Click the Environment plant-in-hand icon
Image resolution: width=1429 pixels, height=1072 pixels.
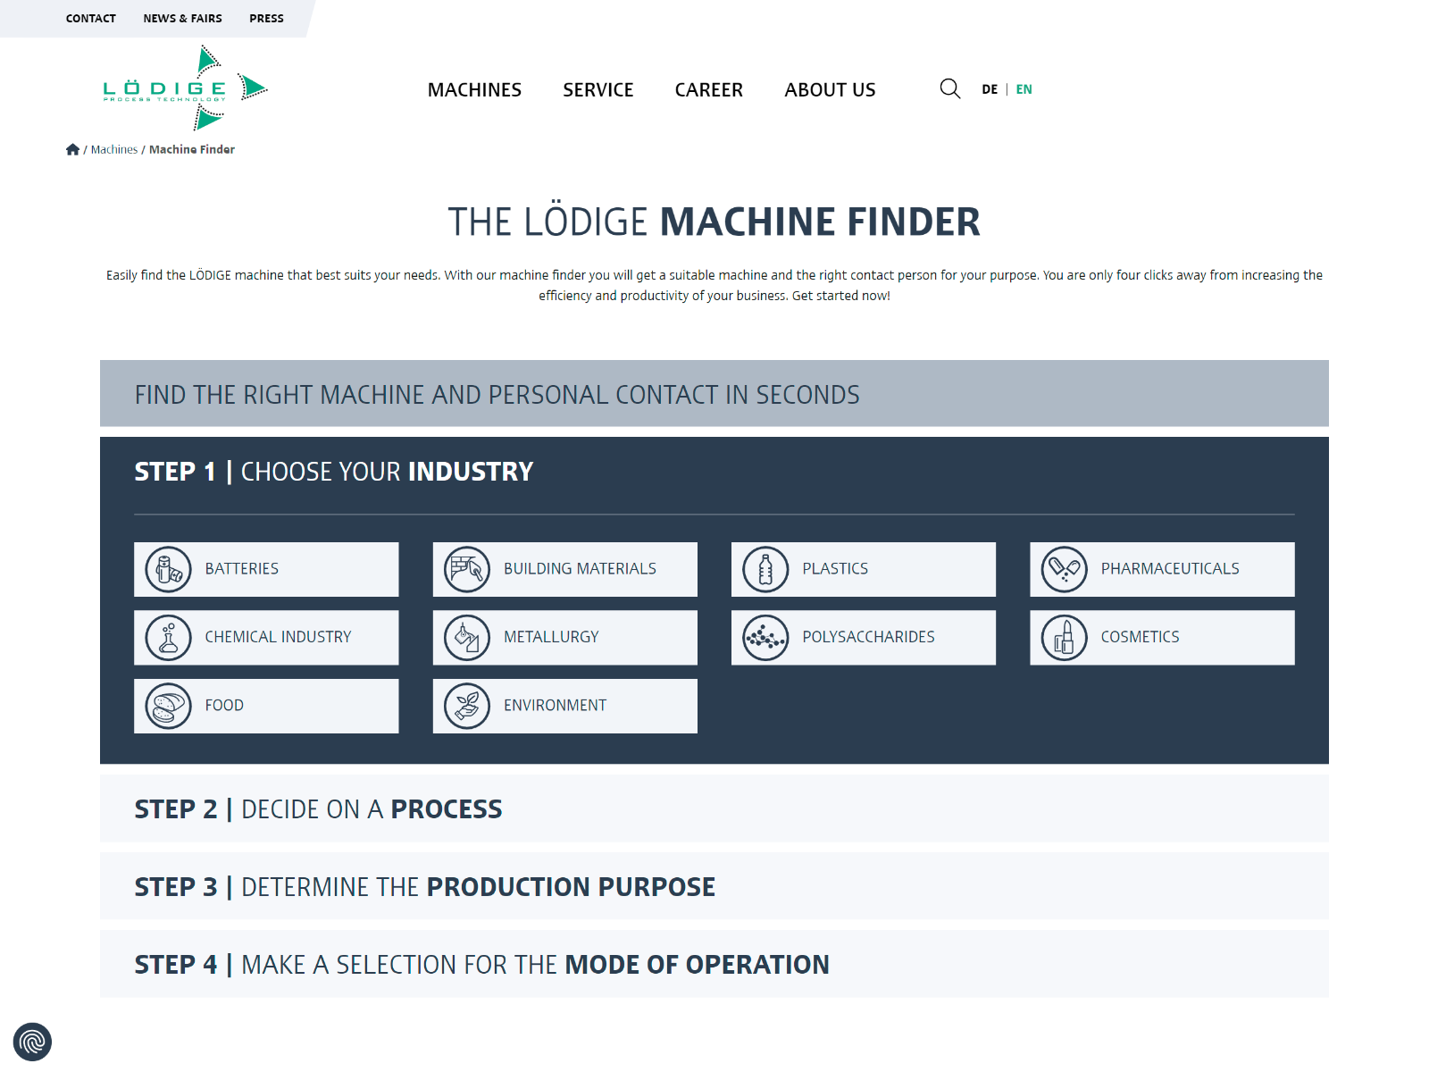coord(467,706)
